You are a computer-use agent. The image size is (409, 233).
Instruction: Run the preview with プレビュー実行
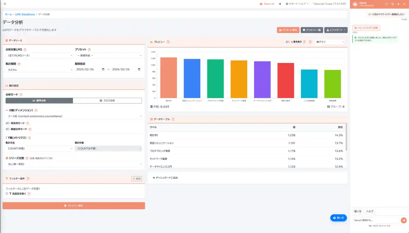click(x=73, y=205)
